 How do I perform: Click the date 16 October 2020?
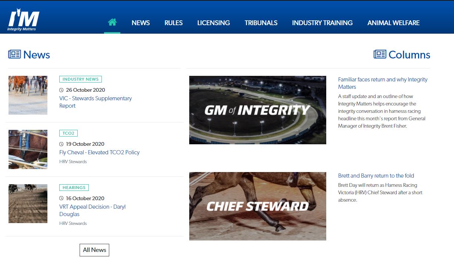point(85,198)
